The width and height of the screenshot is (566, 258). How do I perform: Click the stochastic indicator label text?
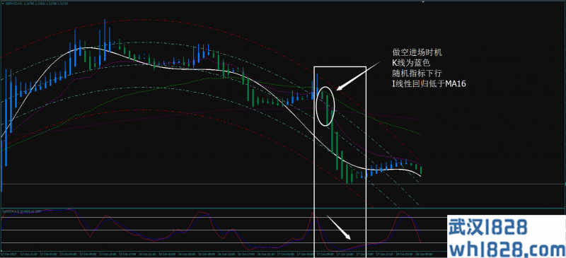click(x=22, y=211)
